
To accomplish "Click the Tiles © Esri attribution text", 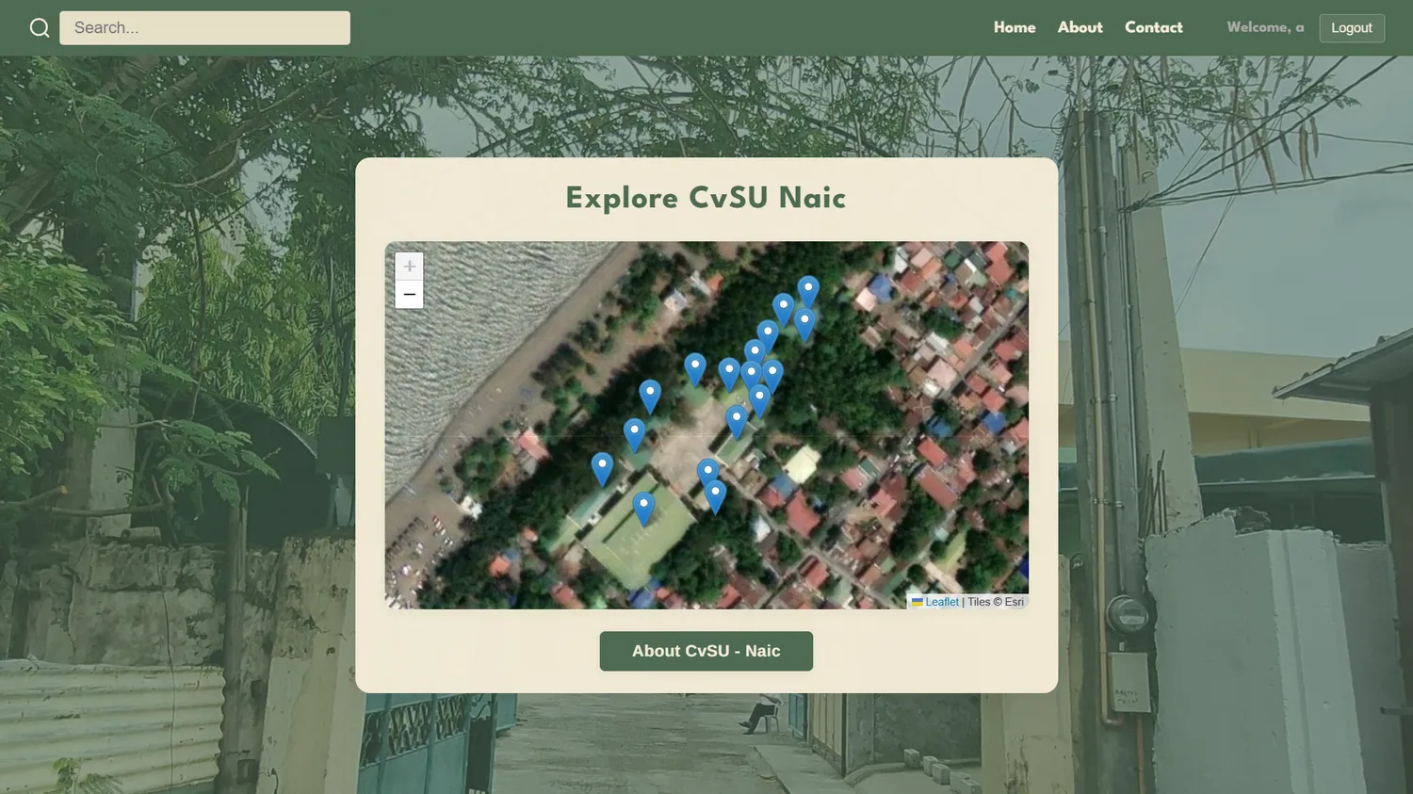I will tap(996, 602).
